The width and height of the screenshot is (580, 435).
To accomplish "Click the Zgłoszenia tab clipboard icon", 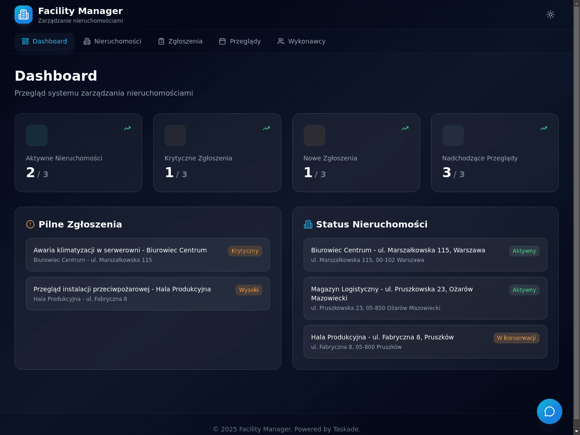I will click(161, 41).
